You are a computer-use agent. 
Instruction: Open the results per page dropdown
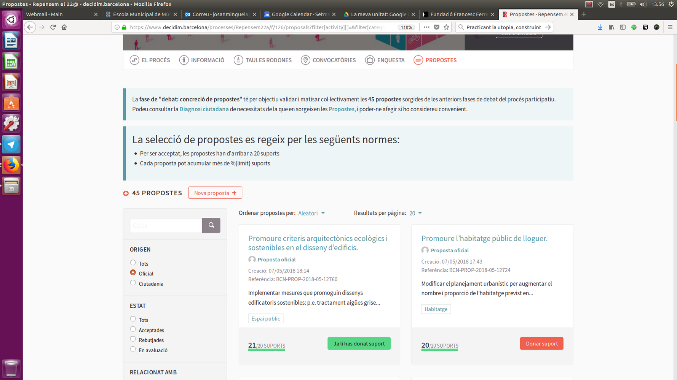click(x=415, y=213)
